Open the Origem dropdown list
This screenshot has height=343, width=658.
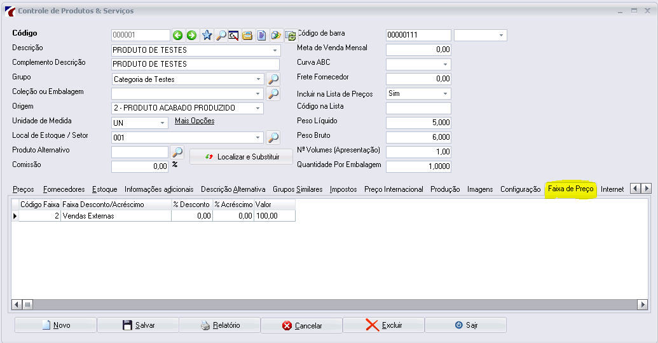(259, 108)
